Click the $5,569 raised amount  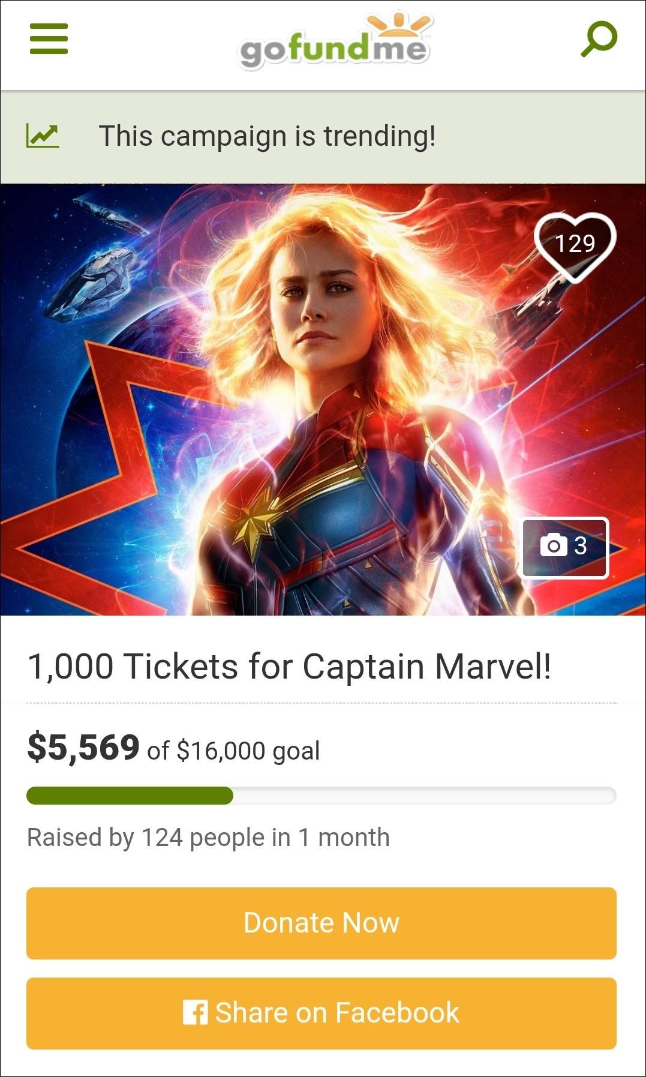83,747
